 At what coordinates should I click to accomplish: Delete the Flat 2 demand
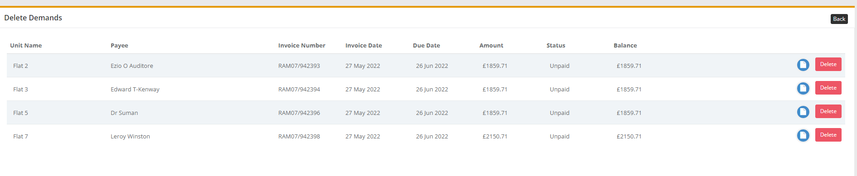tap(828, 64)
